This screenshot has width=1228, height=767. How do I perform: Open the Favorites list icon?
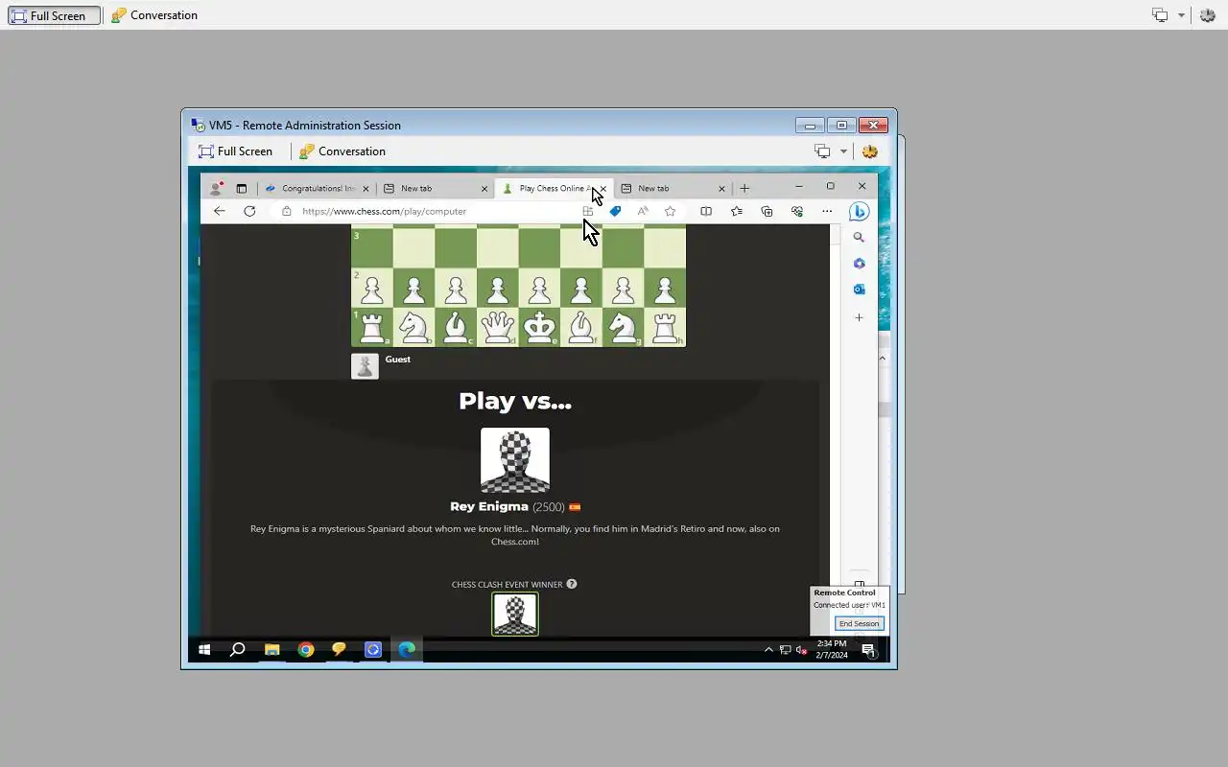click(737, 211)
